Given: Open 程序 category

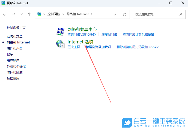Looking at the screenshot, I should 10,54.
